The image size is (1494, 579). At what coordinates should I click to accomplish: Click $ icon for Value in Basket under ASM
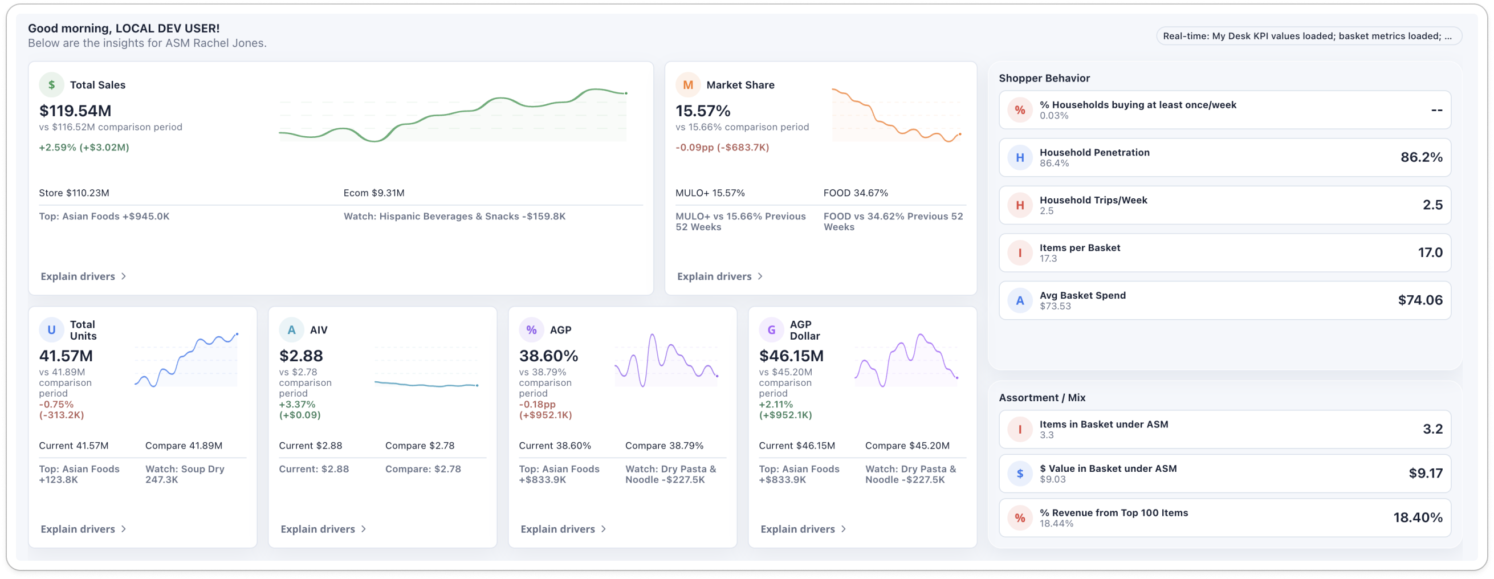pyautogui.click(x=1020, y=474)
